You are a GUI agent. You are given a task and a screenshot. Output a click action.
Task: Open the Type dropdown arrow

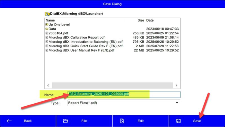177,103
